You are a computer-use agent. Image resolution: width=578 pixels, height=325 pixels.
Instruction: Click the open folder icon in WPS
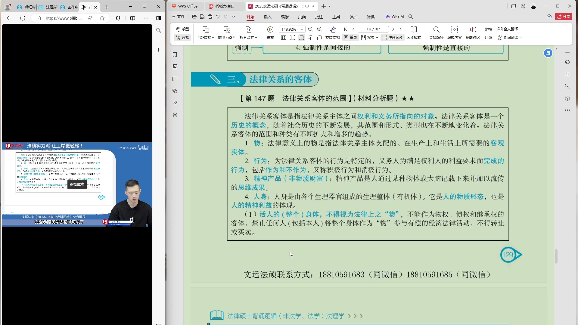coord(194,17)
